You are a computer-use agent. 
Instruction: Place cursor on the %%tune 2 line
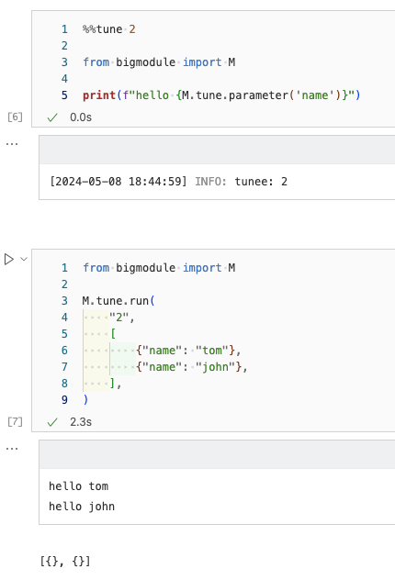pyautogui.click(x=109, y=29)
